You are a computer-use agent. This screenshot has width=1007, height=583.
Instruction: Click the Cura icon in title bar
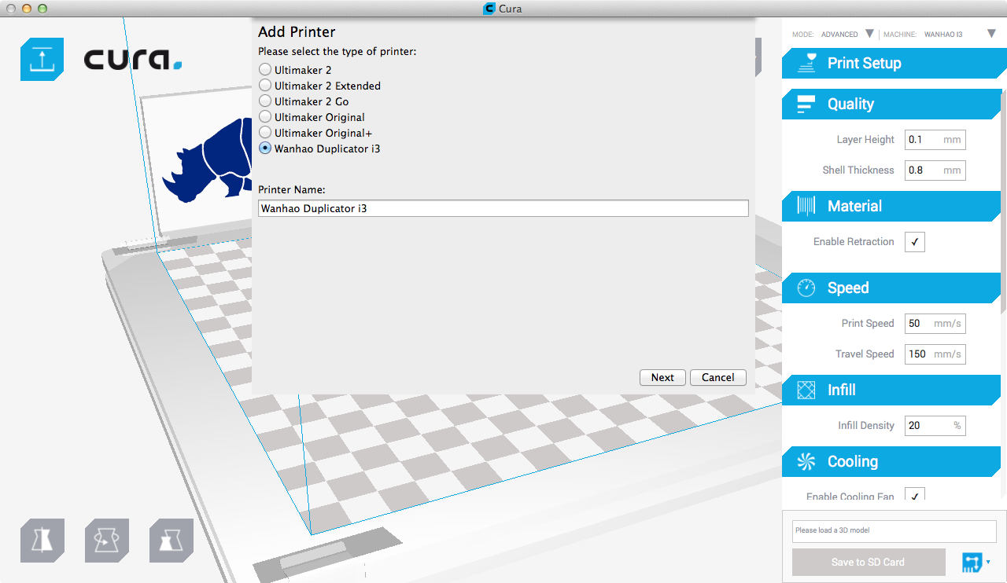click(x=489, y=9)
